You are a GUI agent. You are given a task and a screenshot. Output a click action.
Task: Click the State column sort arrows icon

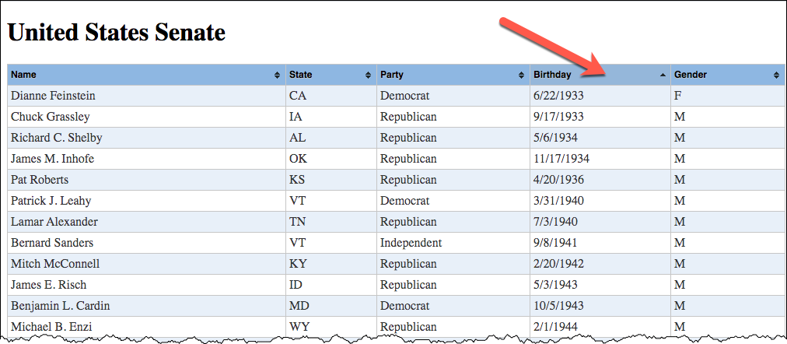(368, 75)
